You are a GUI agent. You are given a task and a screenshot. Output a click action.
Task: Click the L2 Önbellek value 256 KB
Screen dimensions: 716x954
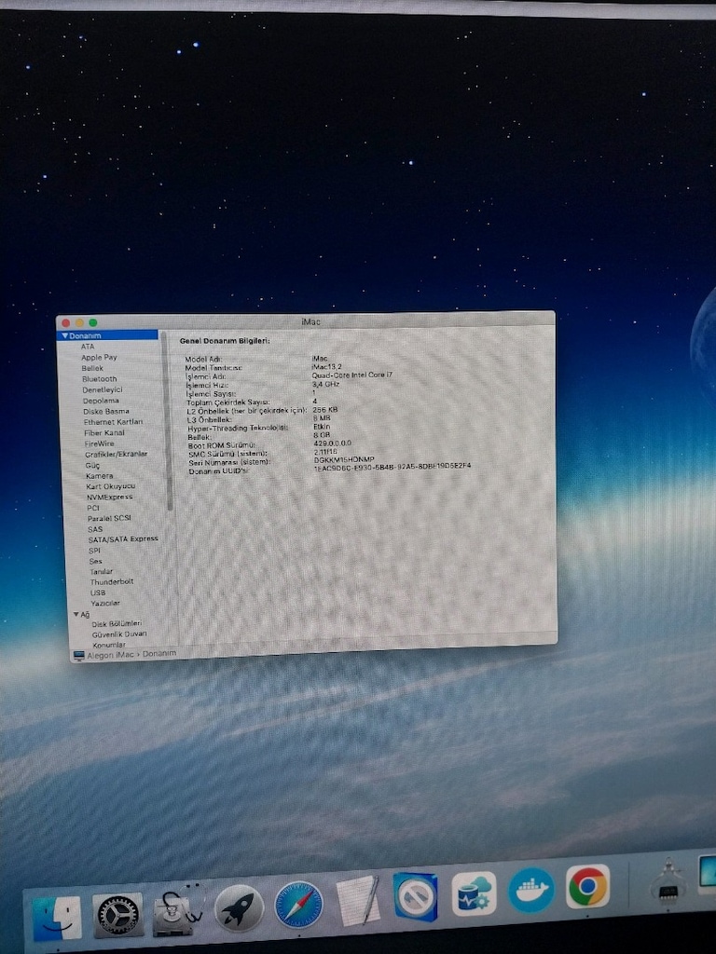pyautogui.click(x=325, y=410)
